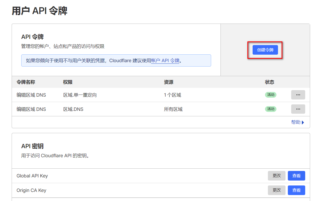
Task: Select the 权限 column header
Action: coord(68,82)
